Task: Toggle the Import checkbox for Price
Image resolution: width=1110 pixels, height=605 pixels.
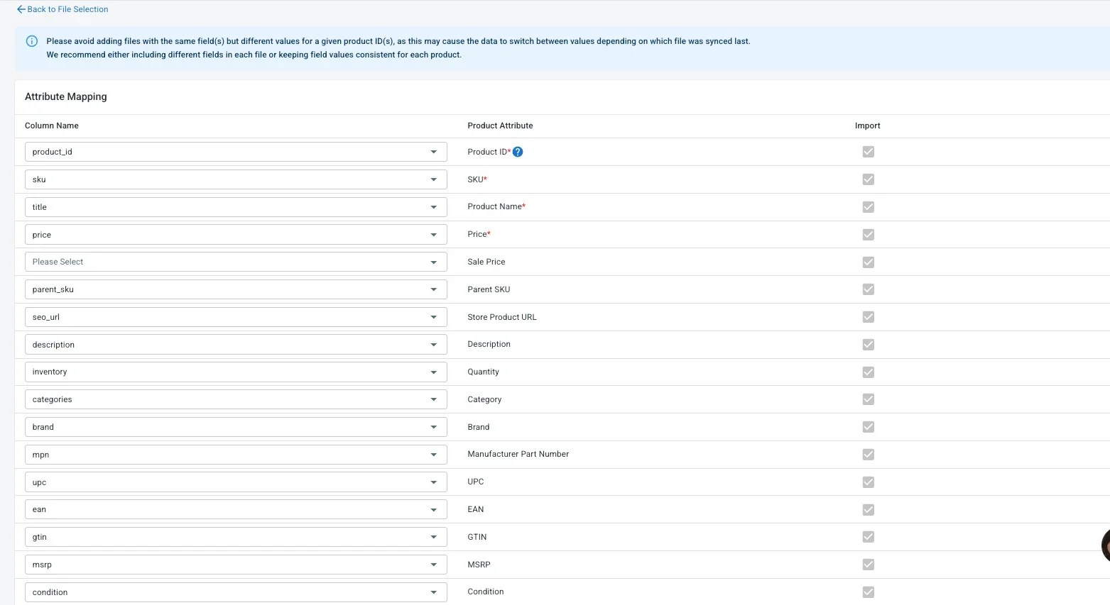Action: click(x=868, y=235)
